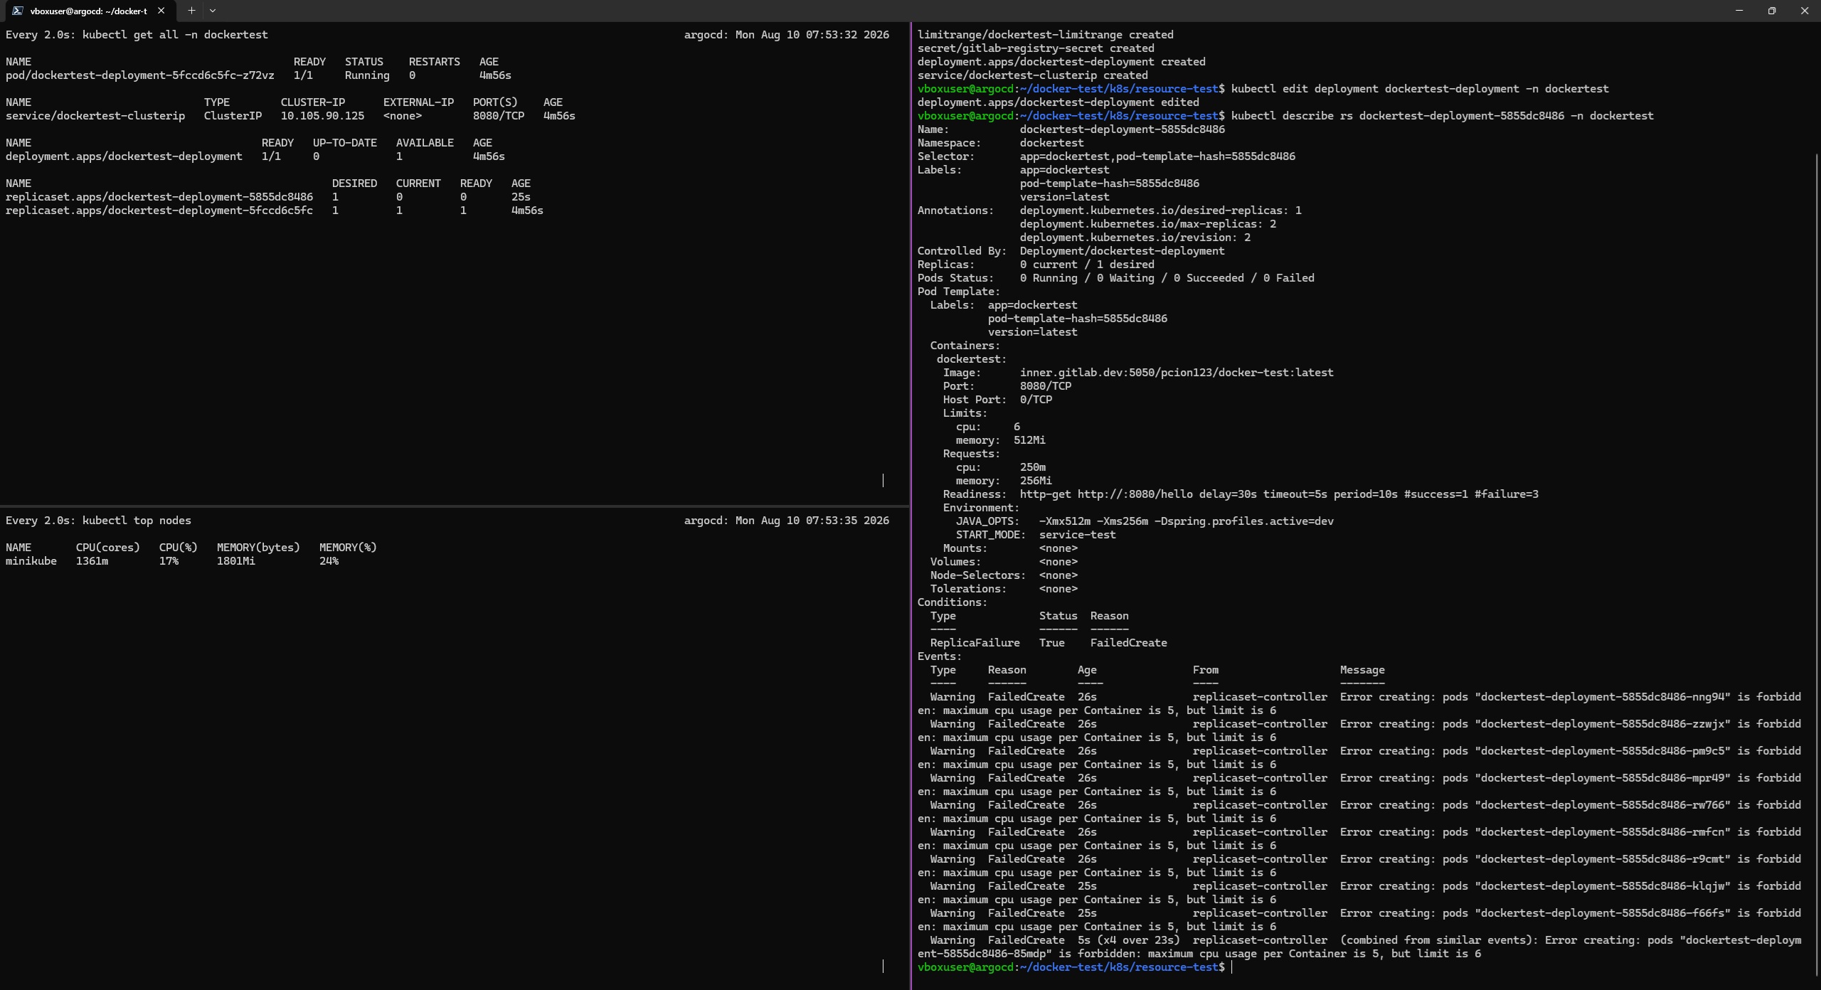Open a new terminal tab with plus button

[x=191, y=11]
